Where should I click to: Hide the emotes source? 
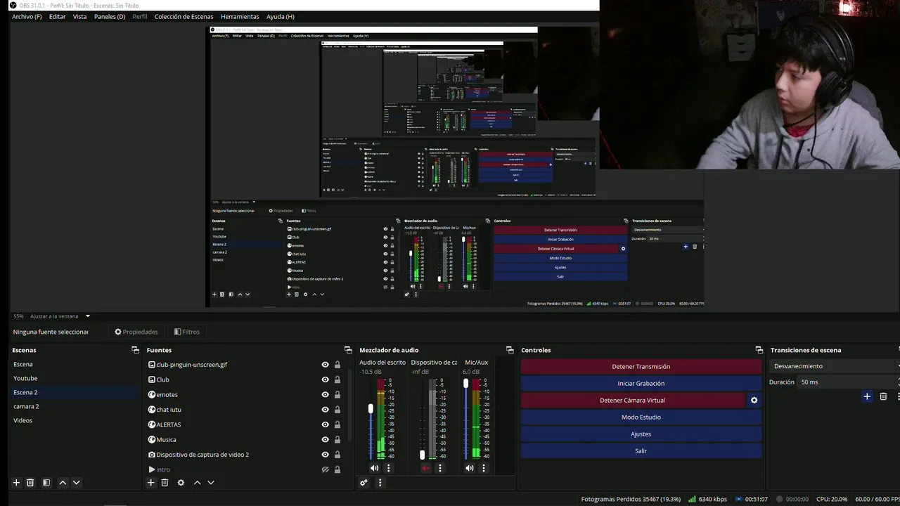click(x=325, y=394)
